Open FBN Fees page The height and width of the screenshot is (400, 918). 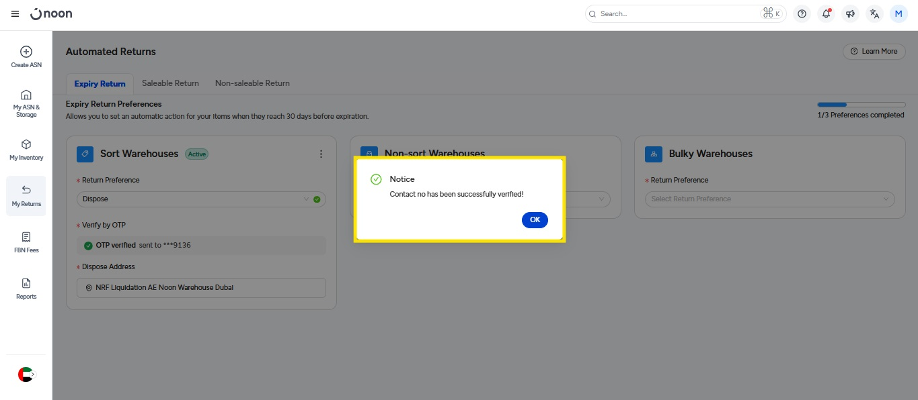click(26, 242)
